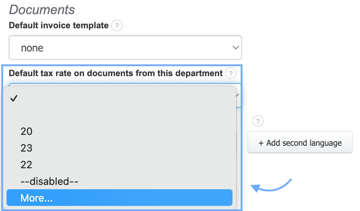The height and width of the screenshot is (211, 360).
Task: Click the Default tax rate on documents label
Action: coord(116,74)
